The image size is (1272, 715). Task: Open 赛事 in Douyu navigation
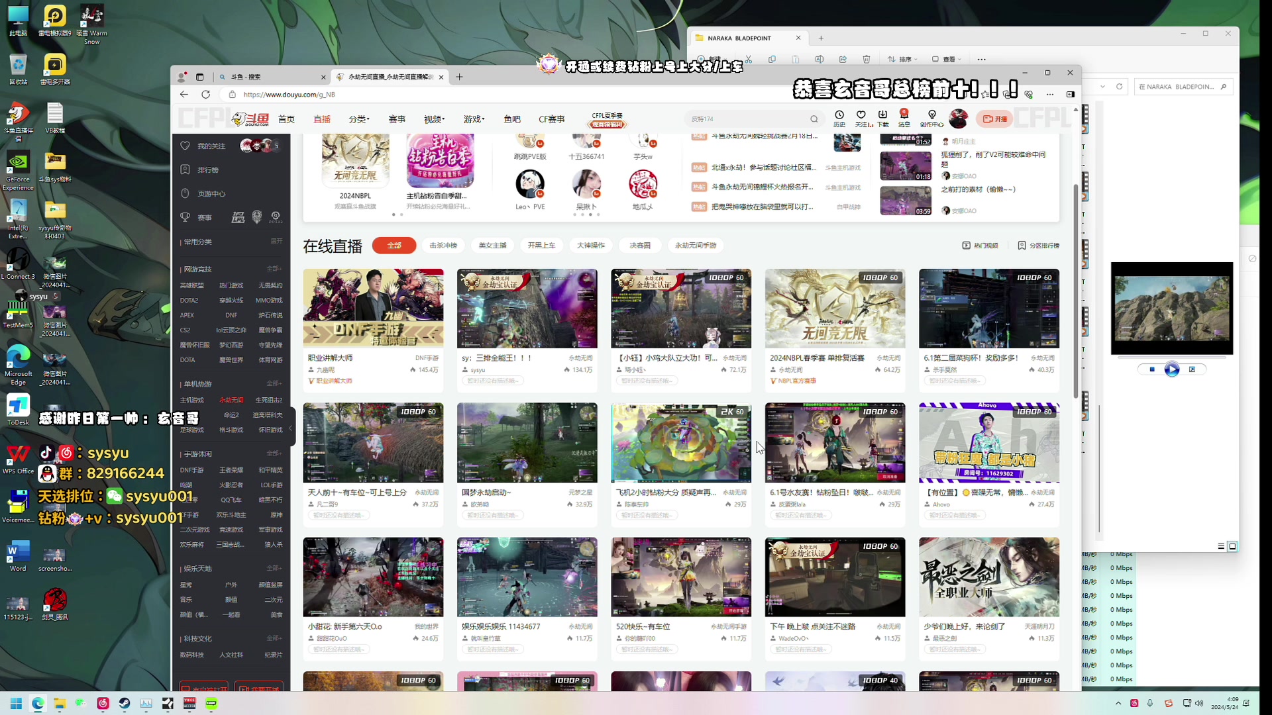(x=397, y=119)
